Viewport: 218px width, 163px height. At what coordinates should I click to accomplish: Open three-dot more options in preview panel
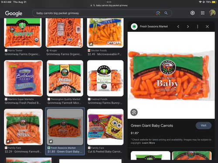tap(198, 27)
